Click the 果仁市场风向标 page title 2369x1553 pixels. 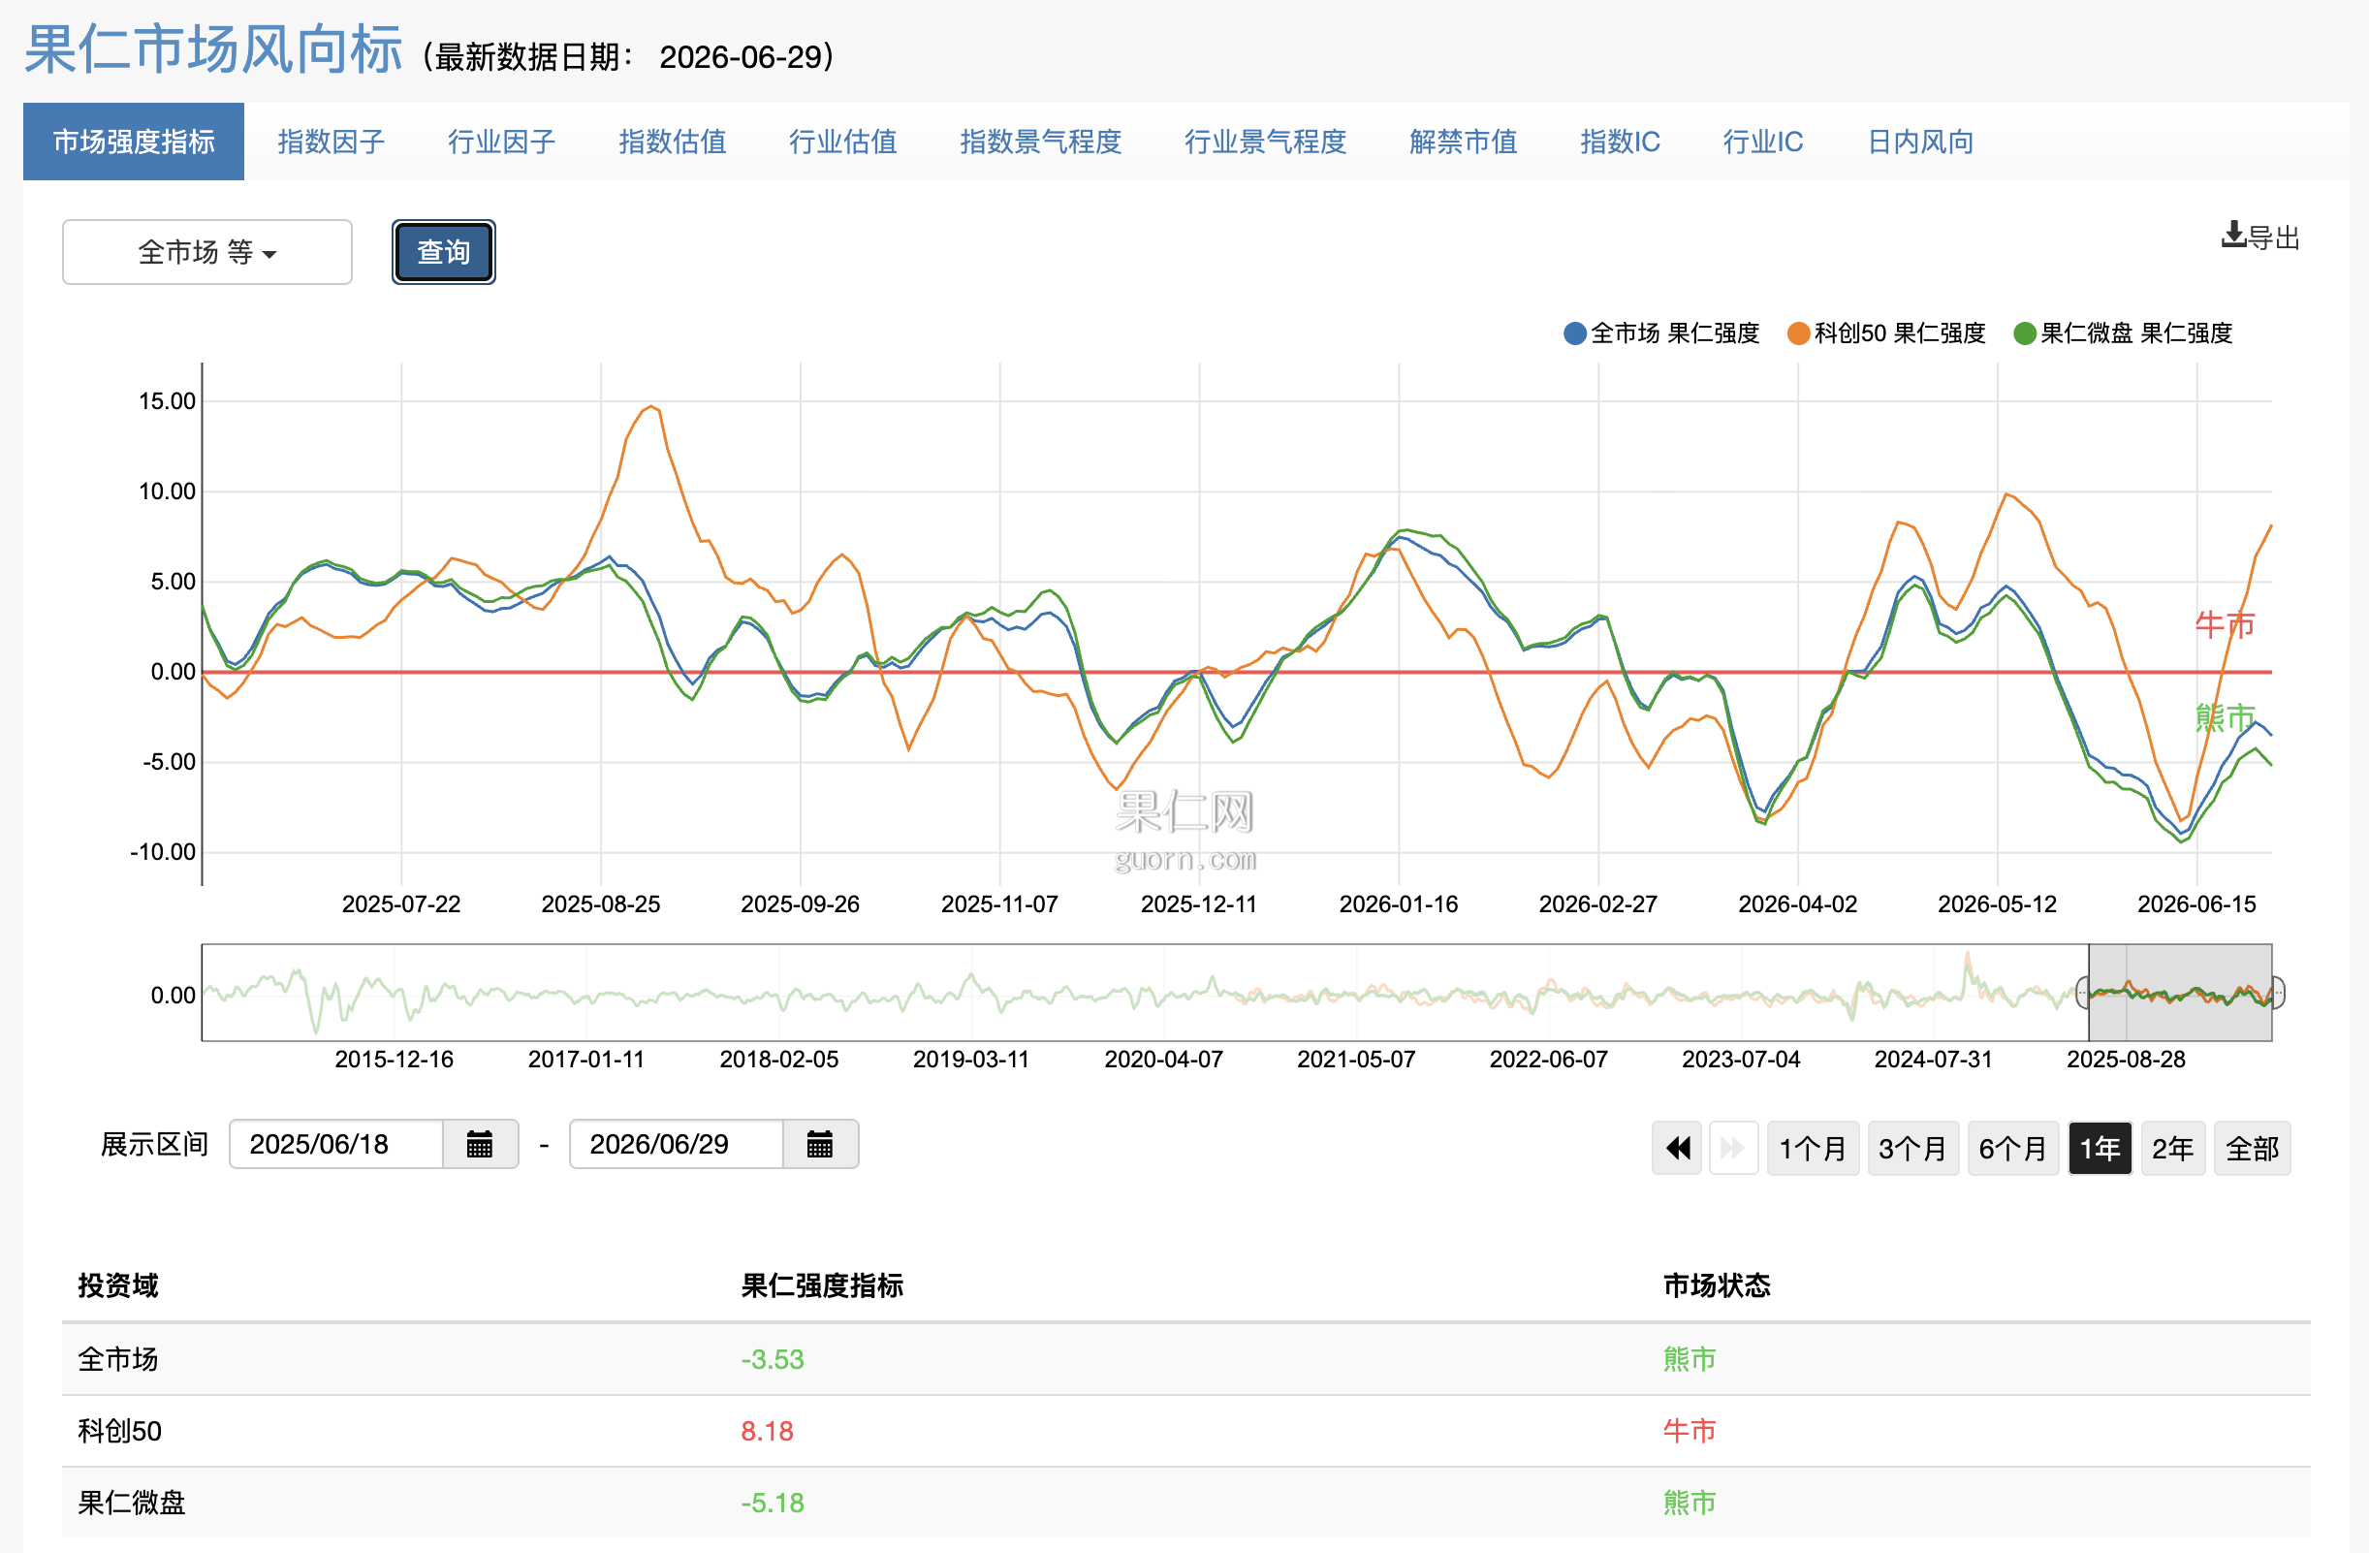(213, 48)
